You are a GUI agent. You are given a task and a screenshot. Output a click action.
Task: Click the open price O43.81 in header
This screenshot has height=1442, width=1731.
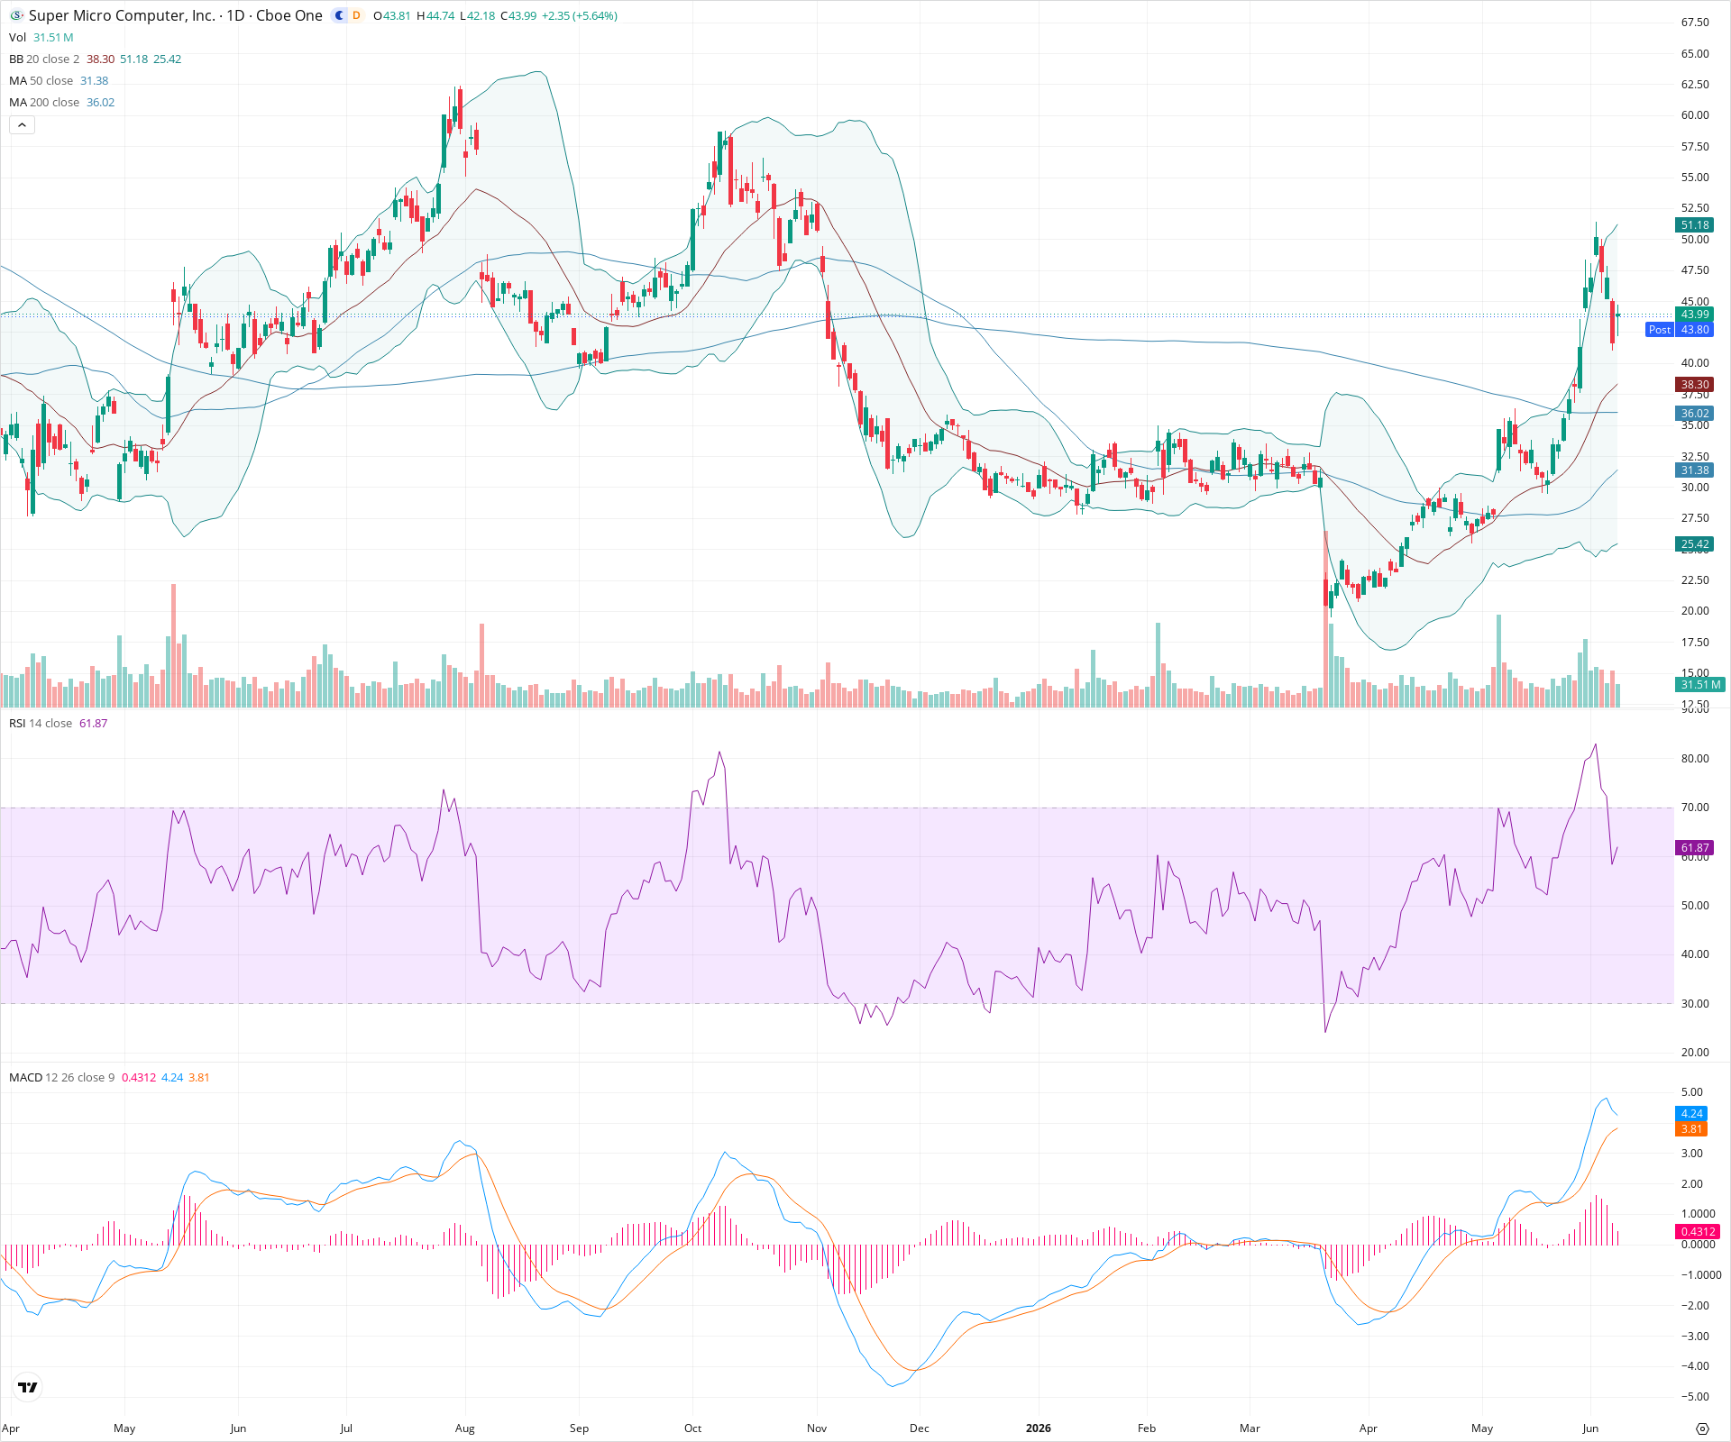click(x=392, y=15)
